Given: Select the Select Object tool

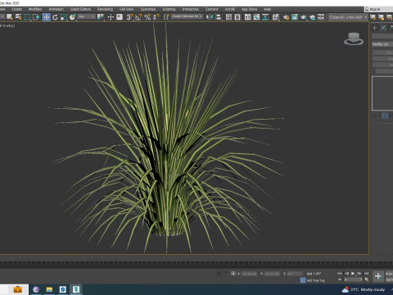Looking at the screenshot, I should click(x=10, y=17).
